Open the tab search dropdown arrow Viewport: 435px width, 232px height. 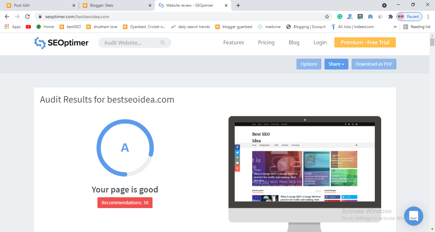[x=384, y=5]
